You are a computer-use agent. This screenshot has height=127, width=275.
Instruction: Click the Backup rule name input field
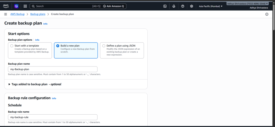tap(53, 117)
